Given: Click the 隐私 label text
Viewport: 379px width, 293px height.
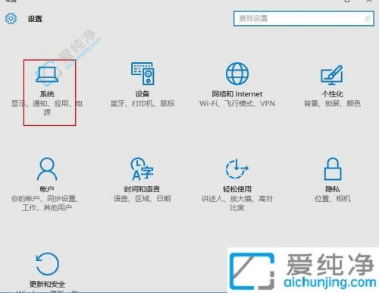Looking at the screenshot, I should pyautogui.click(x=332, y=189).
